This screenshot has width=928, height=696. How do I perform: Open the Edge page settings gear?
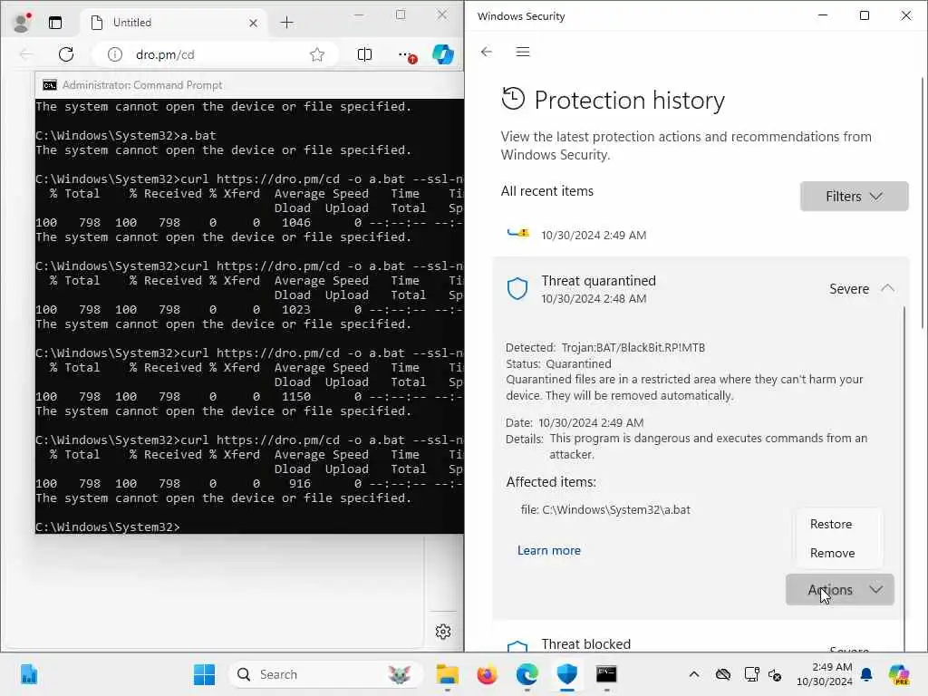click(x=442, y=632)
